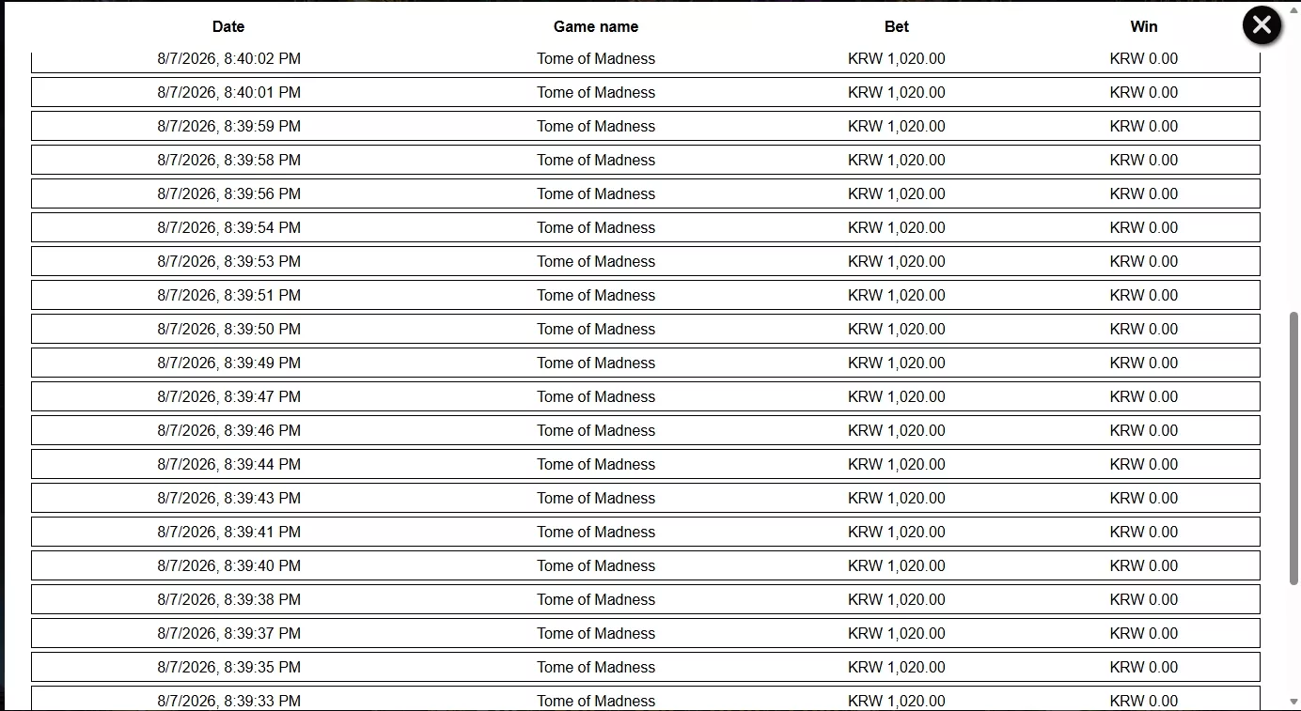Select the Date column header
This screenshot has width=1301, height=711.
[x=228, y=27]
